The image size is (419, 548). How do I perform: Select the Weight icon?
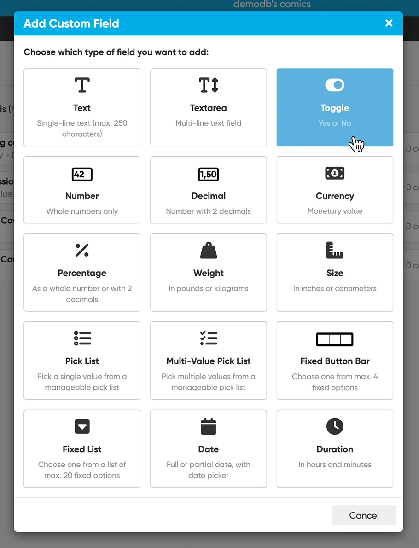pyautogui.click(x=209, y=251)
